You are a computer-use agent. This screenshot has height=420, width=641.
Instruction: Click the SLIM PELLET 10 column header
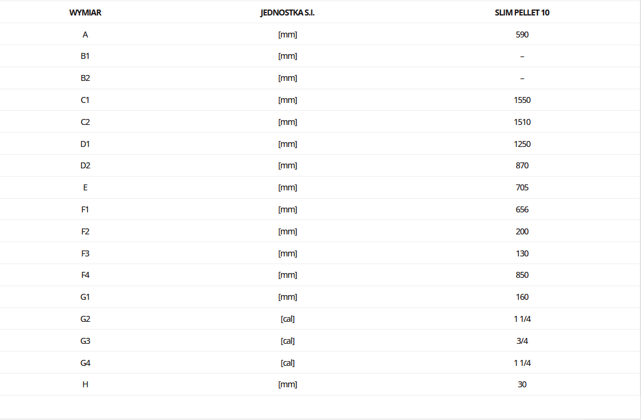click(x=522, y=12)
